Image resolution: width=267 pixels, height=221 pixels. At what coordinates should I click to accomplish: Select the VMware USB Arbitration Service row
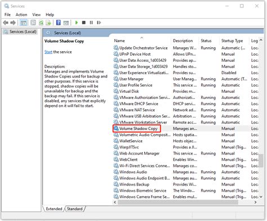click(186, 116)
